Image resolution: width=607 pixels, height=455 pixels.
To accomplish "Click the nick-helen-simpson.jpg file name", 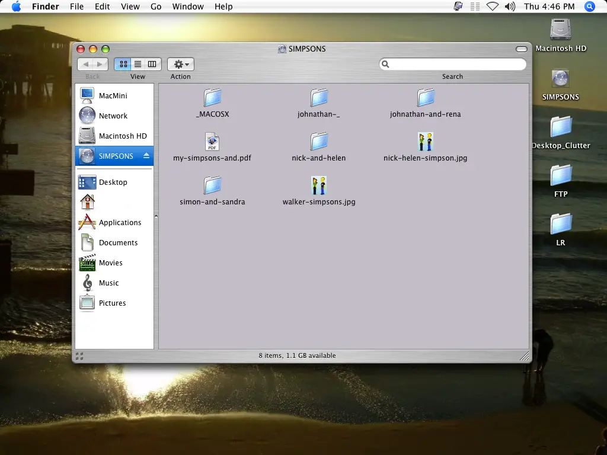I will click(x=426, y=158).
